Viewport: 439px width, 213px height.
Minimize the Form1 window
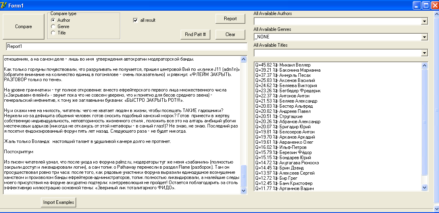point(417,5)
